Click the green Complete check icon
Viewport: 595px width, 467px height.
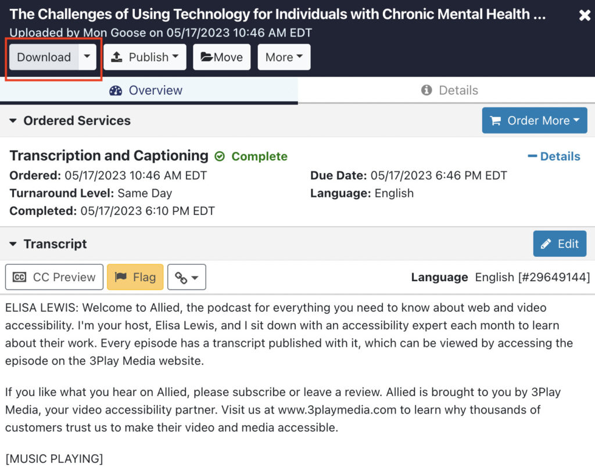[x=220, y=156]
